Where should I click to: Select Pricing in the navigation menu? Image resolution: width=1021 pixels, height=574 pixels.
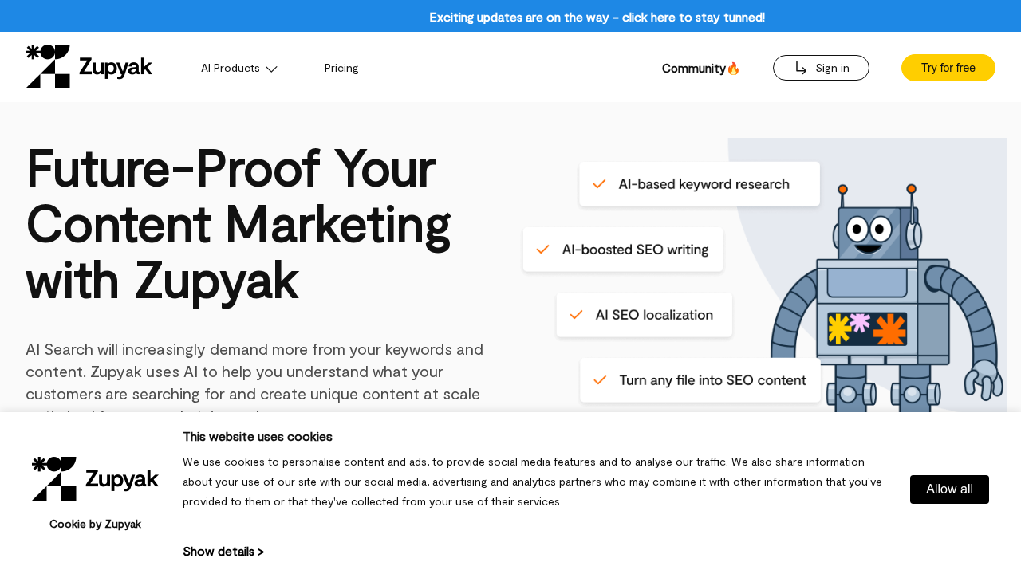341,67
